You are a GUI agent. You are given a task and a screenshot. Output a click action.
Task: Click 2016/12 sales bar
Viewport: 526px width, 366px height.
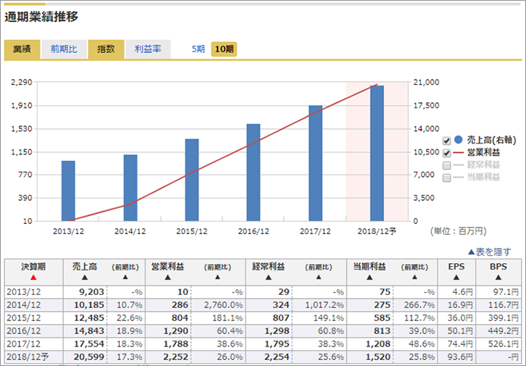tap(254, 172)
